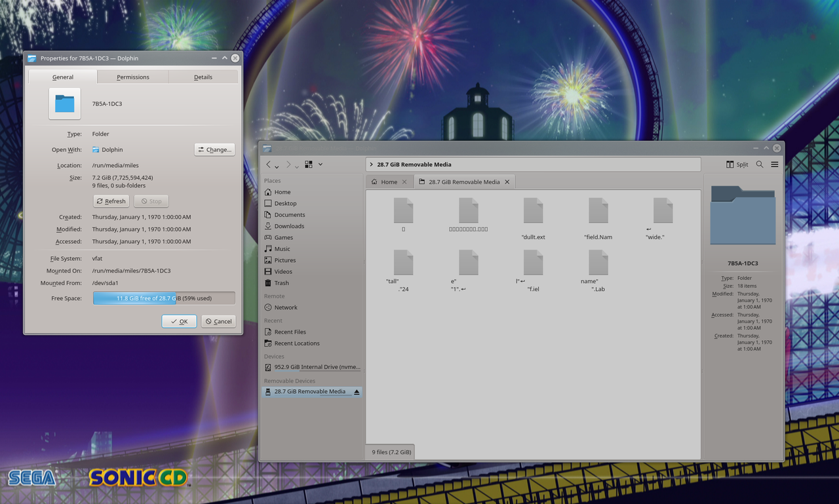Select the file named "field.Nam
The width and height of the screenshot is (839, 504).
(x=598, y=219)
